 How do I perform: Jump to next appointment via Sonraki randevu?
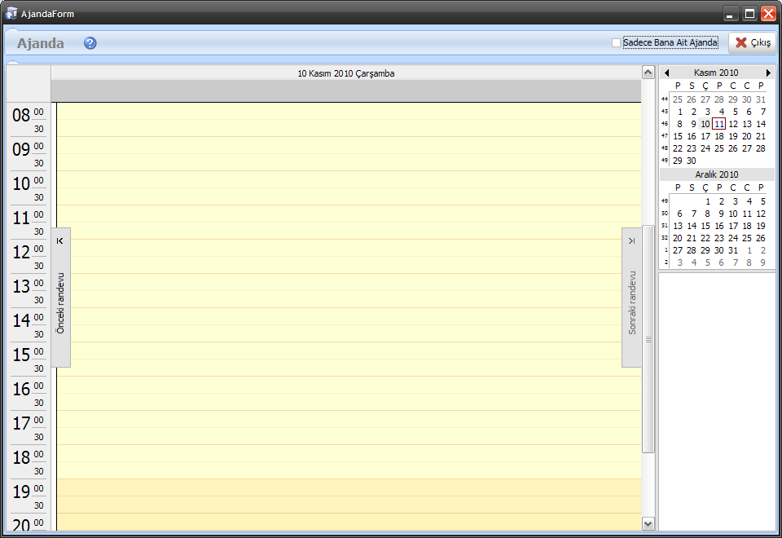click(x=631, y=298)
